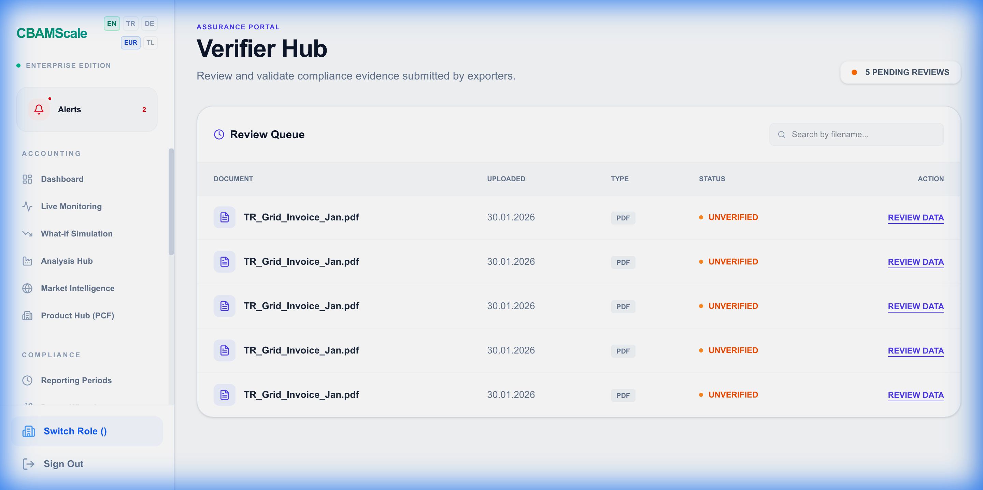The width and height of the screenshot is (983, 490).
Task: Open the first TR_Grid_Invoice_Jan.pdf document icon
Action: (224, 217)
